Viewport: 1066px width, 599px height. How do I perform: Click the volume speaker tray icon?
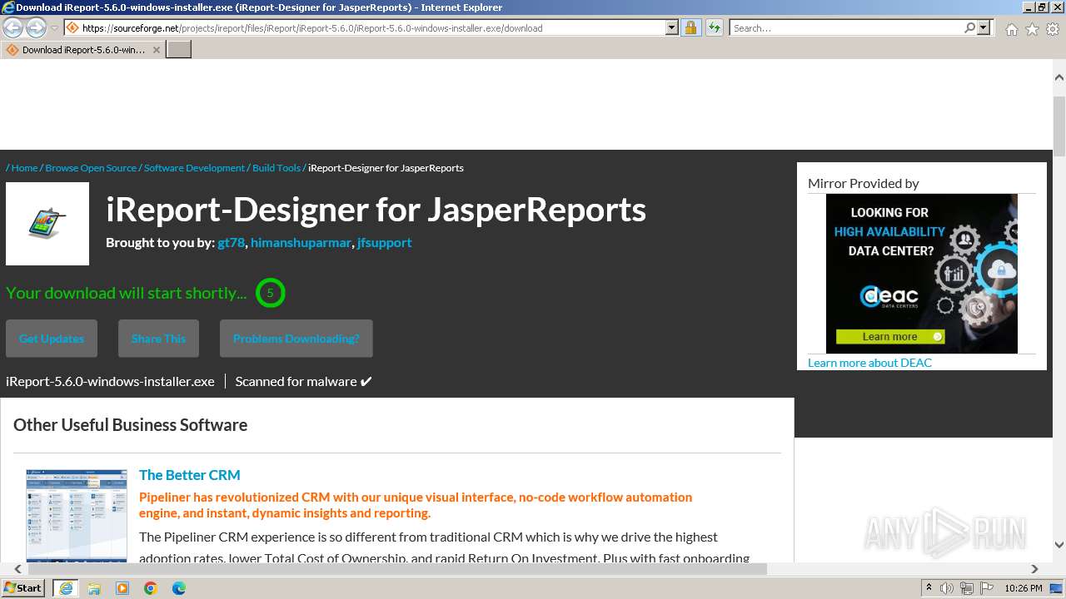tap(947, 588)
